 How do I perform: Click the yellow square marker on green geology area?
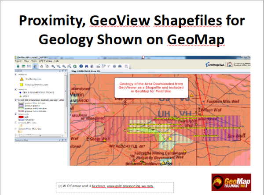click(170, 138)
